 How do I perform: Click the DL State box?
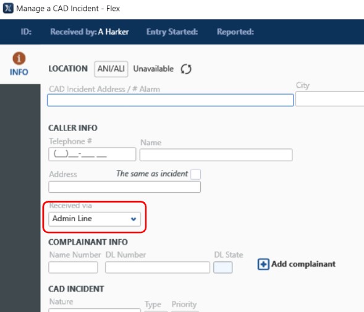pyautogui.click(x=223, y=268)
